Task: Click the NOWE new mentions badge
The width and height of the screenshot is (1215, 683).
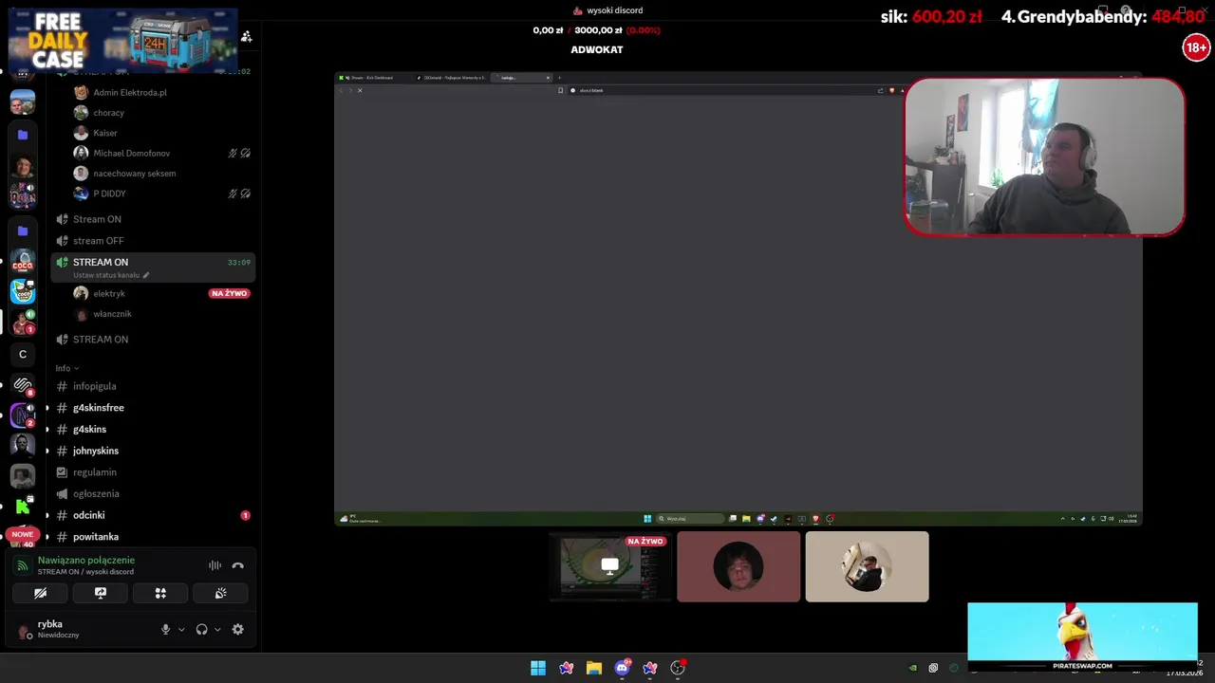Action: (22, 534)
